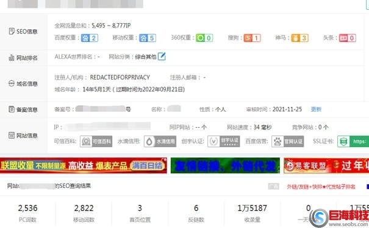Click the 1万5187 收录量 value
369x228 pixels.
[x=252, y=208]
